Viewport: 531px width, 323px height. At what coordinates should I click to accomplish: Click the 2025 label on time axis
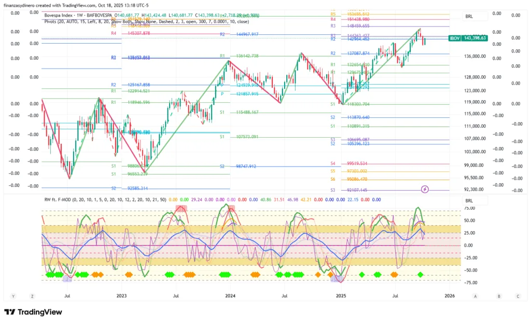click(x=341, y=296)
